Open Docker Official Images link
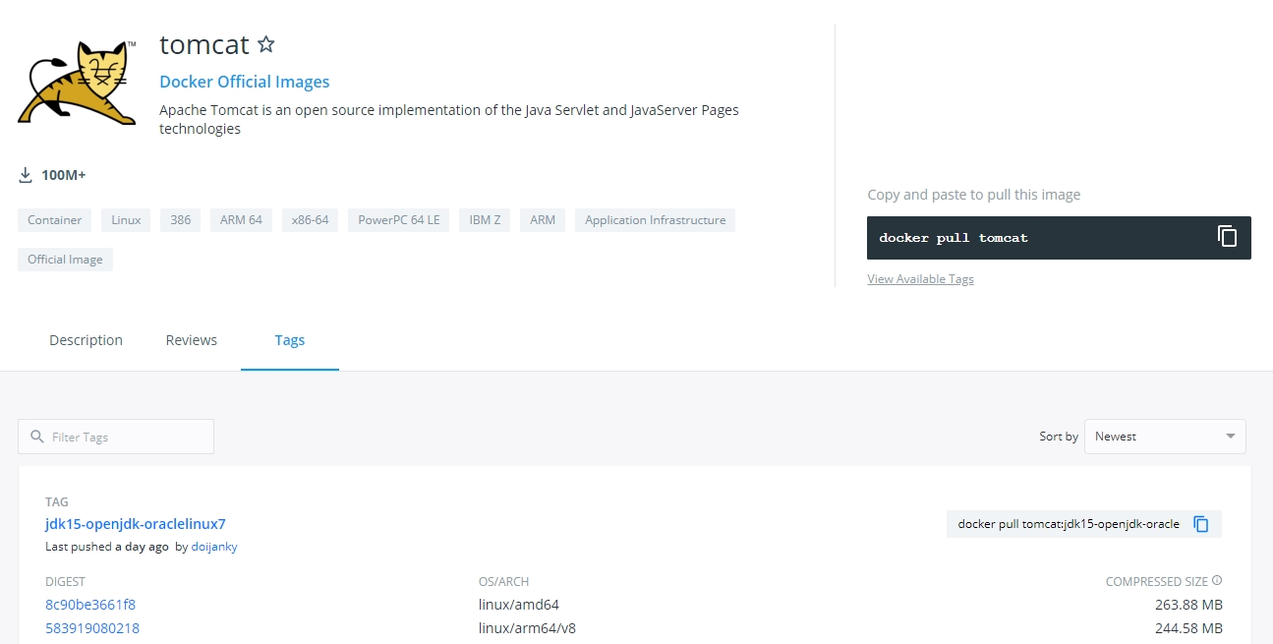Viewport: 1273px width, 644px height. point(244,82)
